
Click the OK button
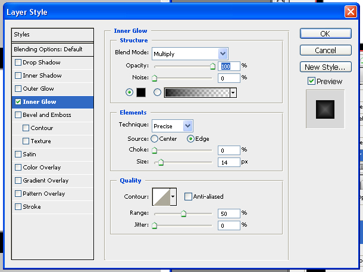click(325, 34)
